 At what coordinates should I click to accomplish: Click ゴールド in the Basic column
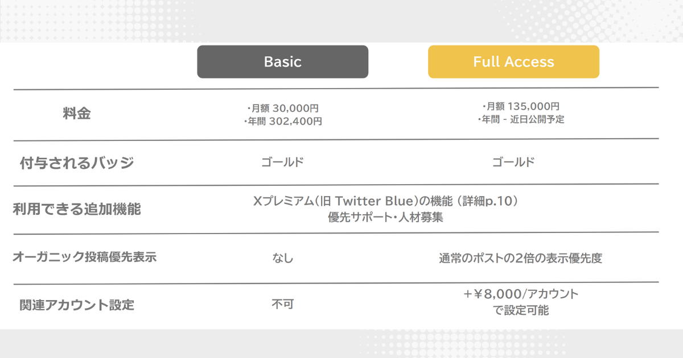tap(282, 163)
